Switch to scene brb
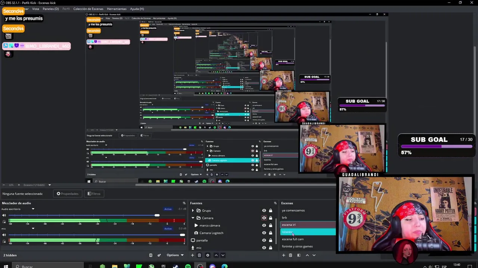478x268 pixels. click(x=285, y=218)
